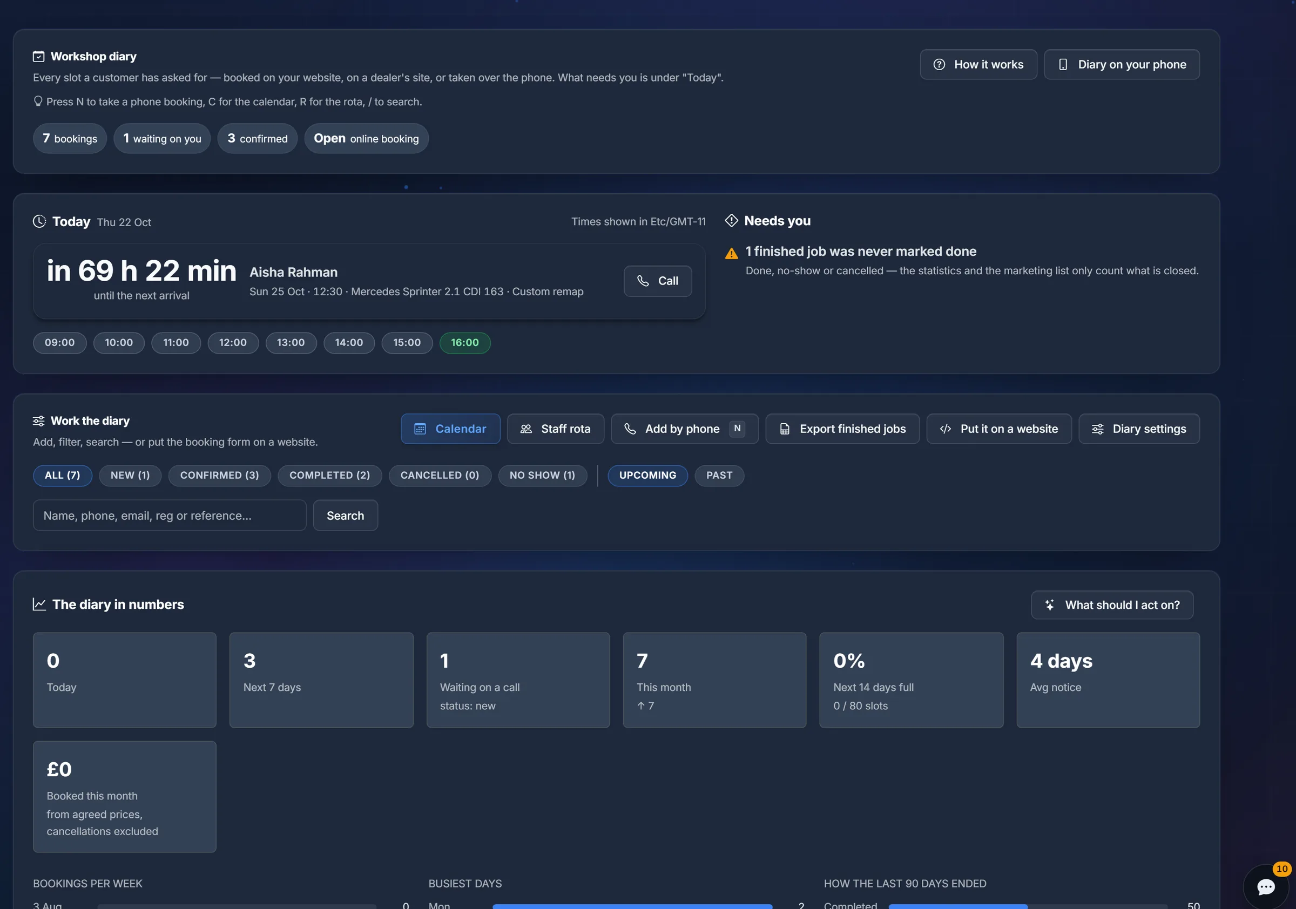The image size is (1296, 909).
Task: Click the Open online booking pill
Action: click(x=366, y=138)
